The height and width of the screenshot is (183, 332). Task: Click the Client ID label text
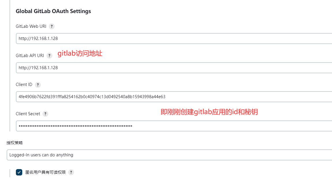pos(24,85)
